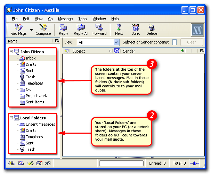Open the View filter dropdown
The height and width of the screenshot is (174, 211).
click(116, 42)
